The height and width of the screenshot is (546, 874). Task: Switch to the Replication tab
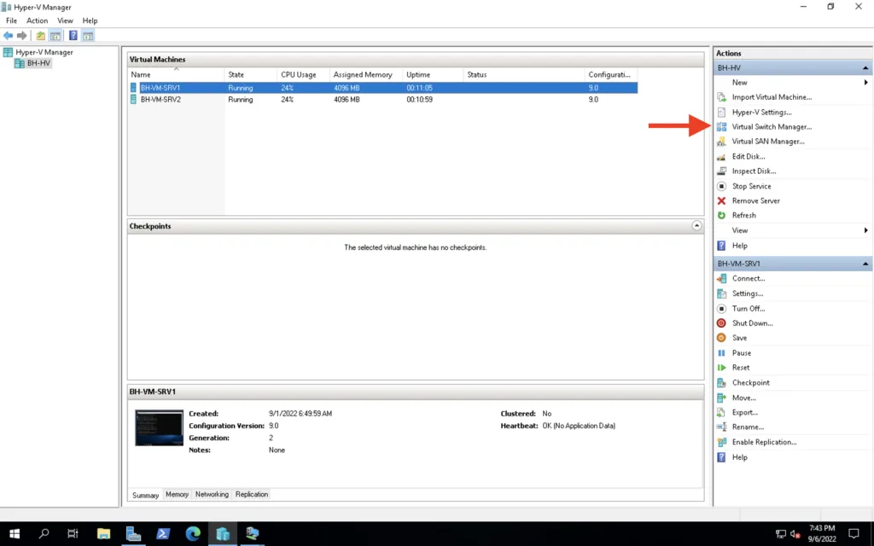[x=252, y=494]
